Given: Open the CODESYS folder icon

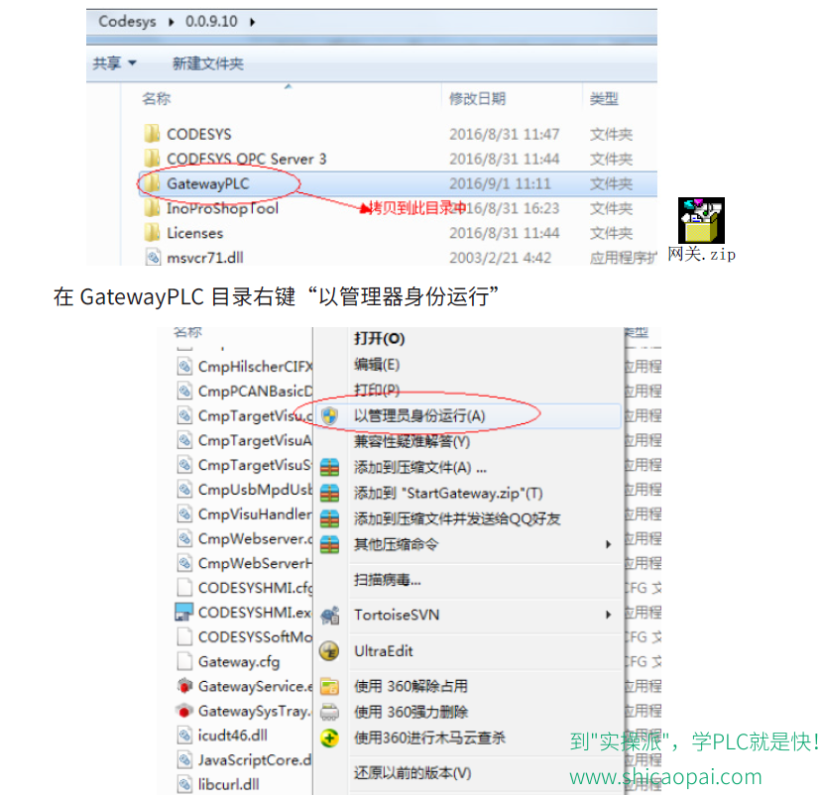Looking at the screenshot, I should click(x=152, y=134).
